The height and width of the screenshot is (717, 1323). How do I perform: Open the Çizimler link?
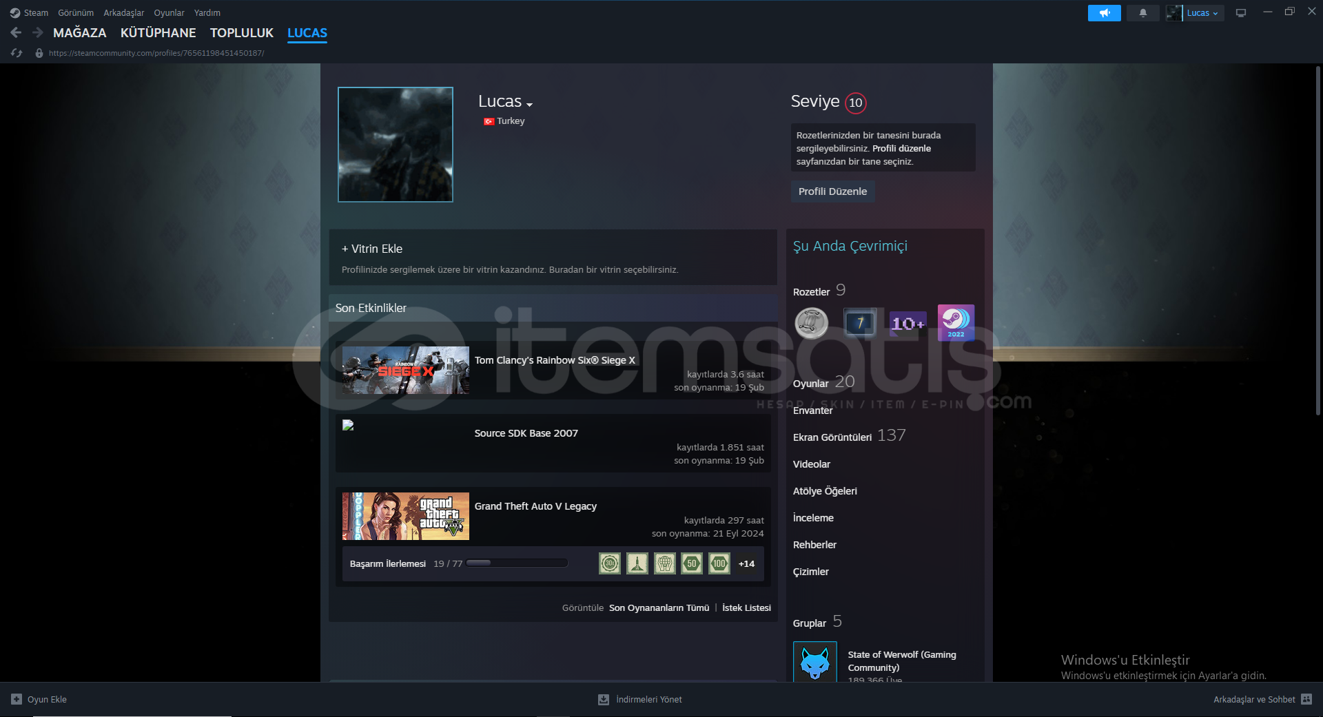(811, 572)
